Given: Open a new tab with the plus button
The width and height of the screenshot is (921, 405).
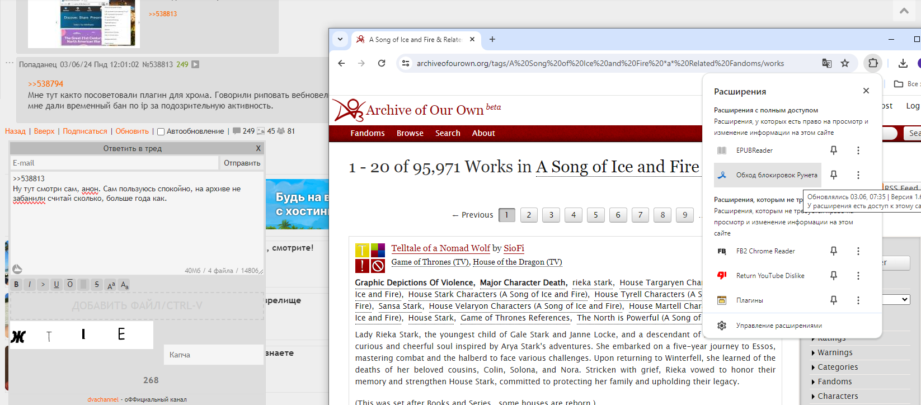Looking at the screenshot, I should click(x=492, y=39).
